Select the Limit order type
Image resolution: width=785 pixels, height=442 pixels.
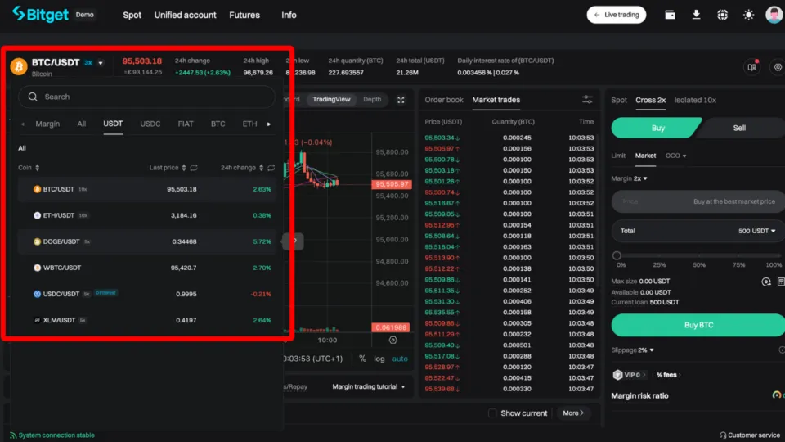tap(618, 156)
